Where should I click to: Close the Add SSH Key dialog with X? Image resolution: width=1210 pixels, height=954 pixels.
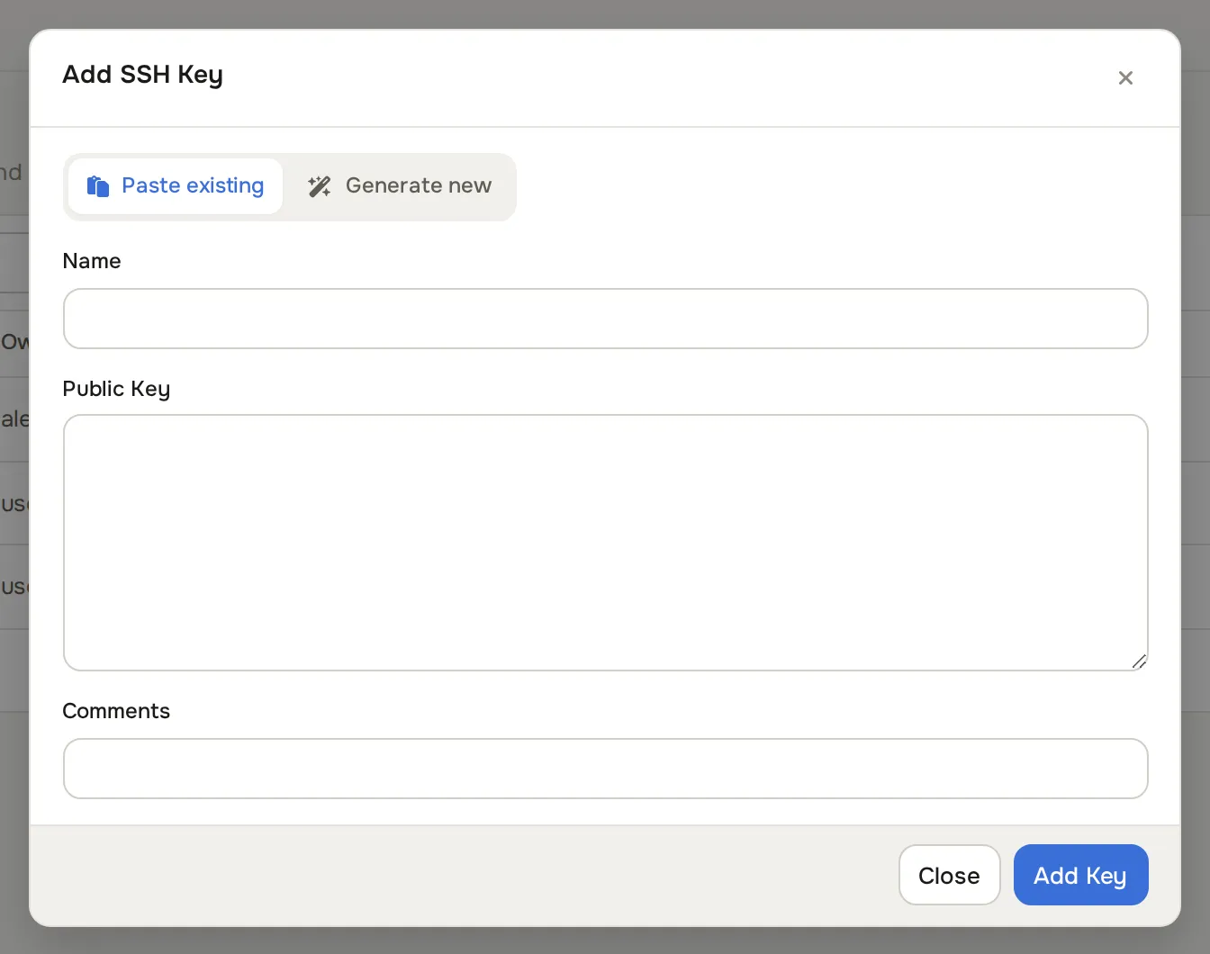pos(1125,78)
